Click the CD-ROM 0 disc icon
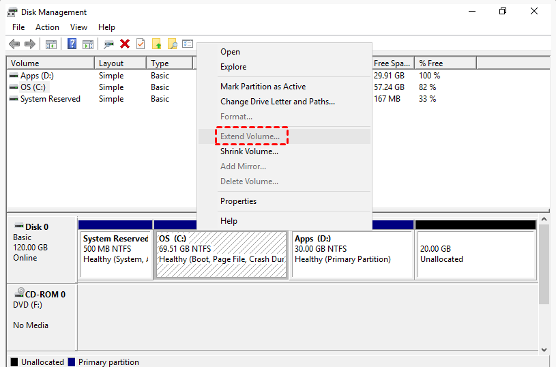This screenshot has height=367, width=556. [19, 293]
